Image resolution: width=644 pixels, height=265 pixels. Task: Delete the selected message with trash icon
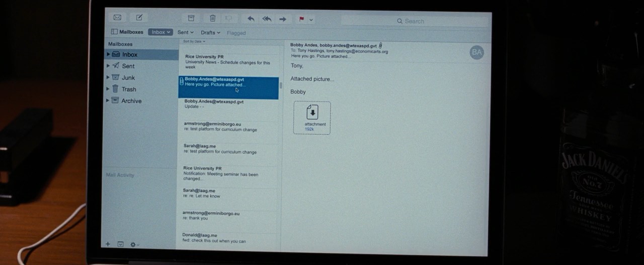[x=212, y=19]
